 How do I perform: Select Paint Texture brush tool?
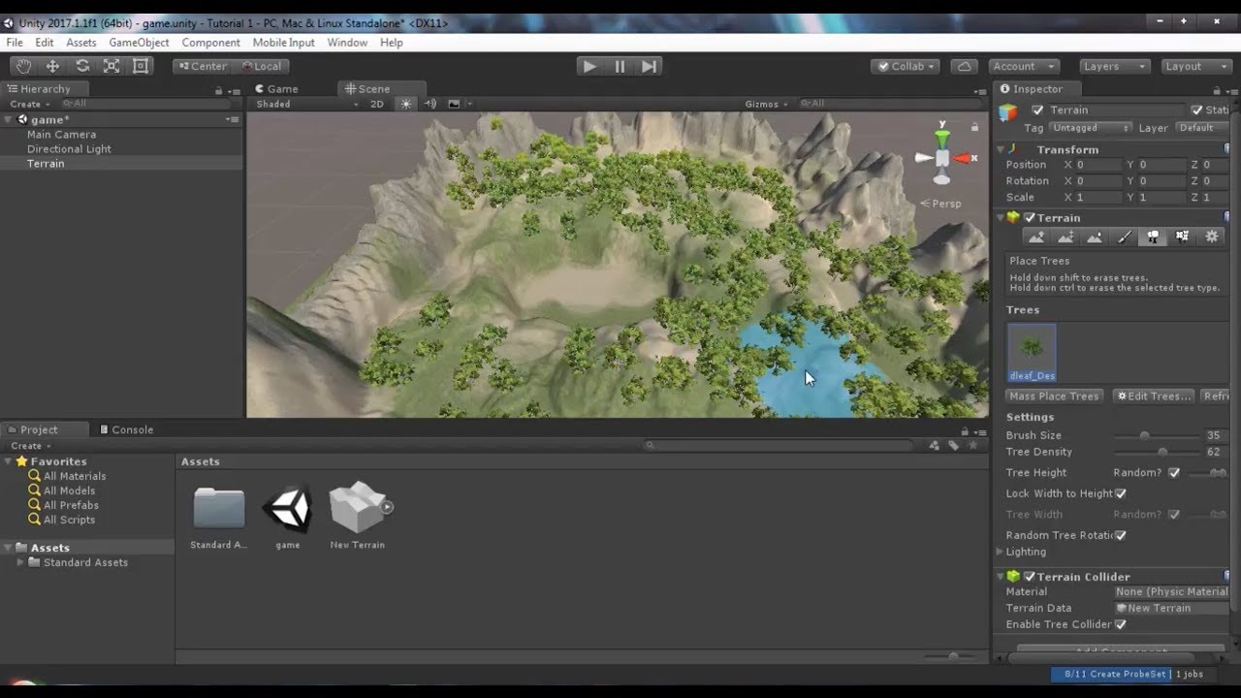tap(1124, 237)
